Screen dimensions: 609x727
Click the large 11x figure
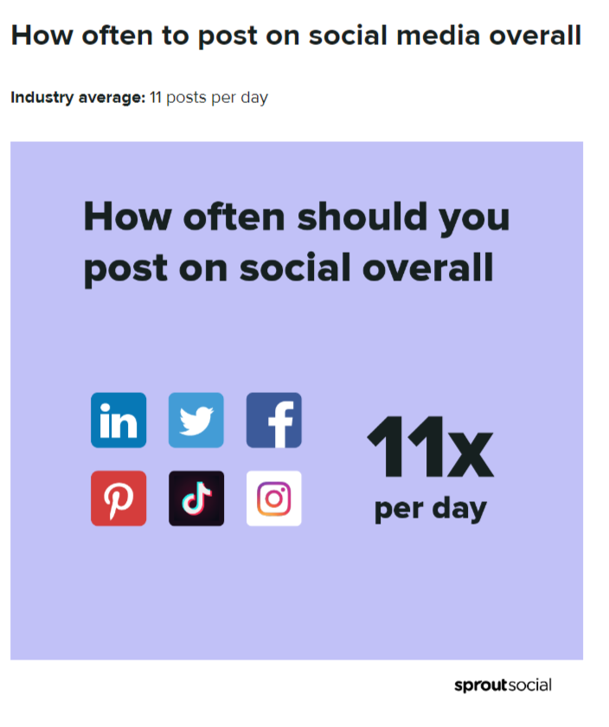click(431, 447)
